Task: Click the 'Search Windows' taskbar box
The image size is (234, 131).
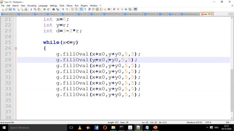Action: point(37,128)
